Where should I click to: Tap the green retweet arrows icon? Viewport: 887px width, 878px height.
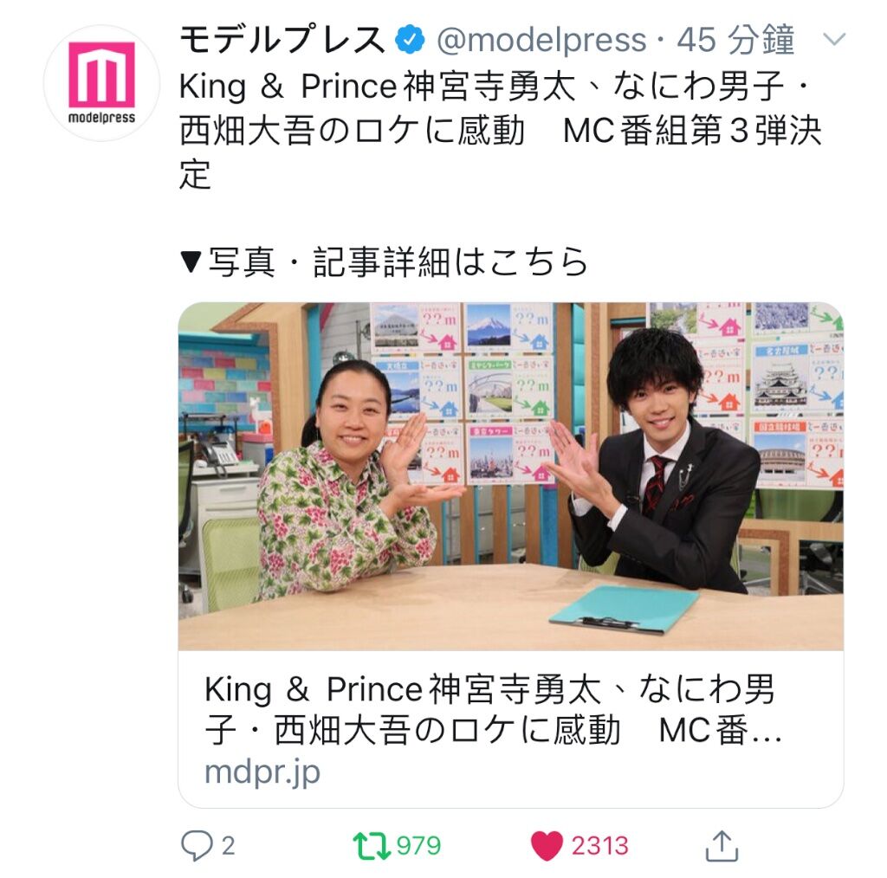pyautogui.click(x=371, y=845)
